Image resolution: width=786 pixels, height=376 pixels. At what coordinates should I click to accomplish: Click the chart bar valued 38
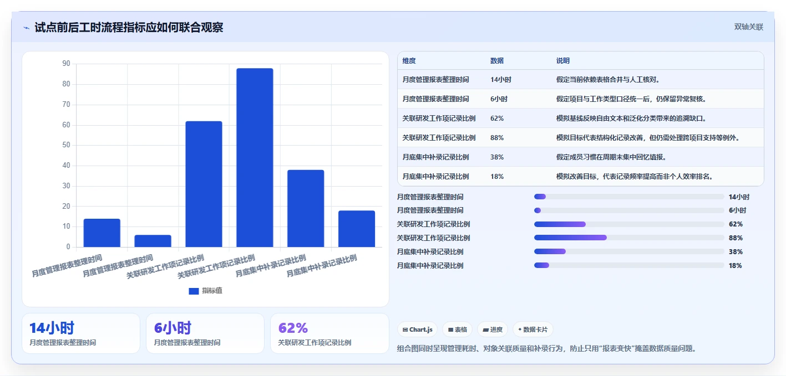click(306, 208)
